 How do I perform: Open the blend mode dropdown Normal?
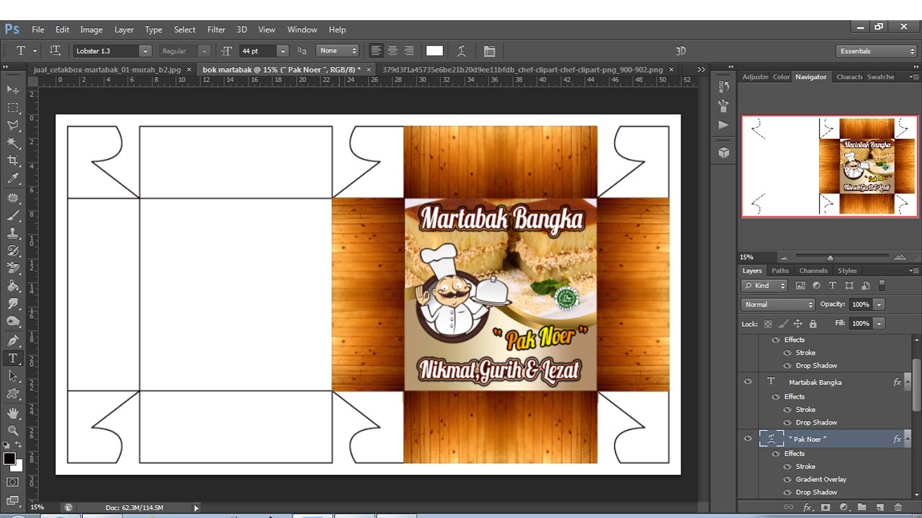[x=777, y=304]
